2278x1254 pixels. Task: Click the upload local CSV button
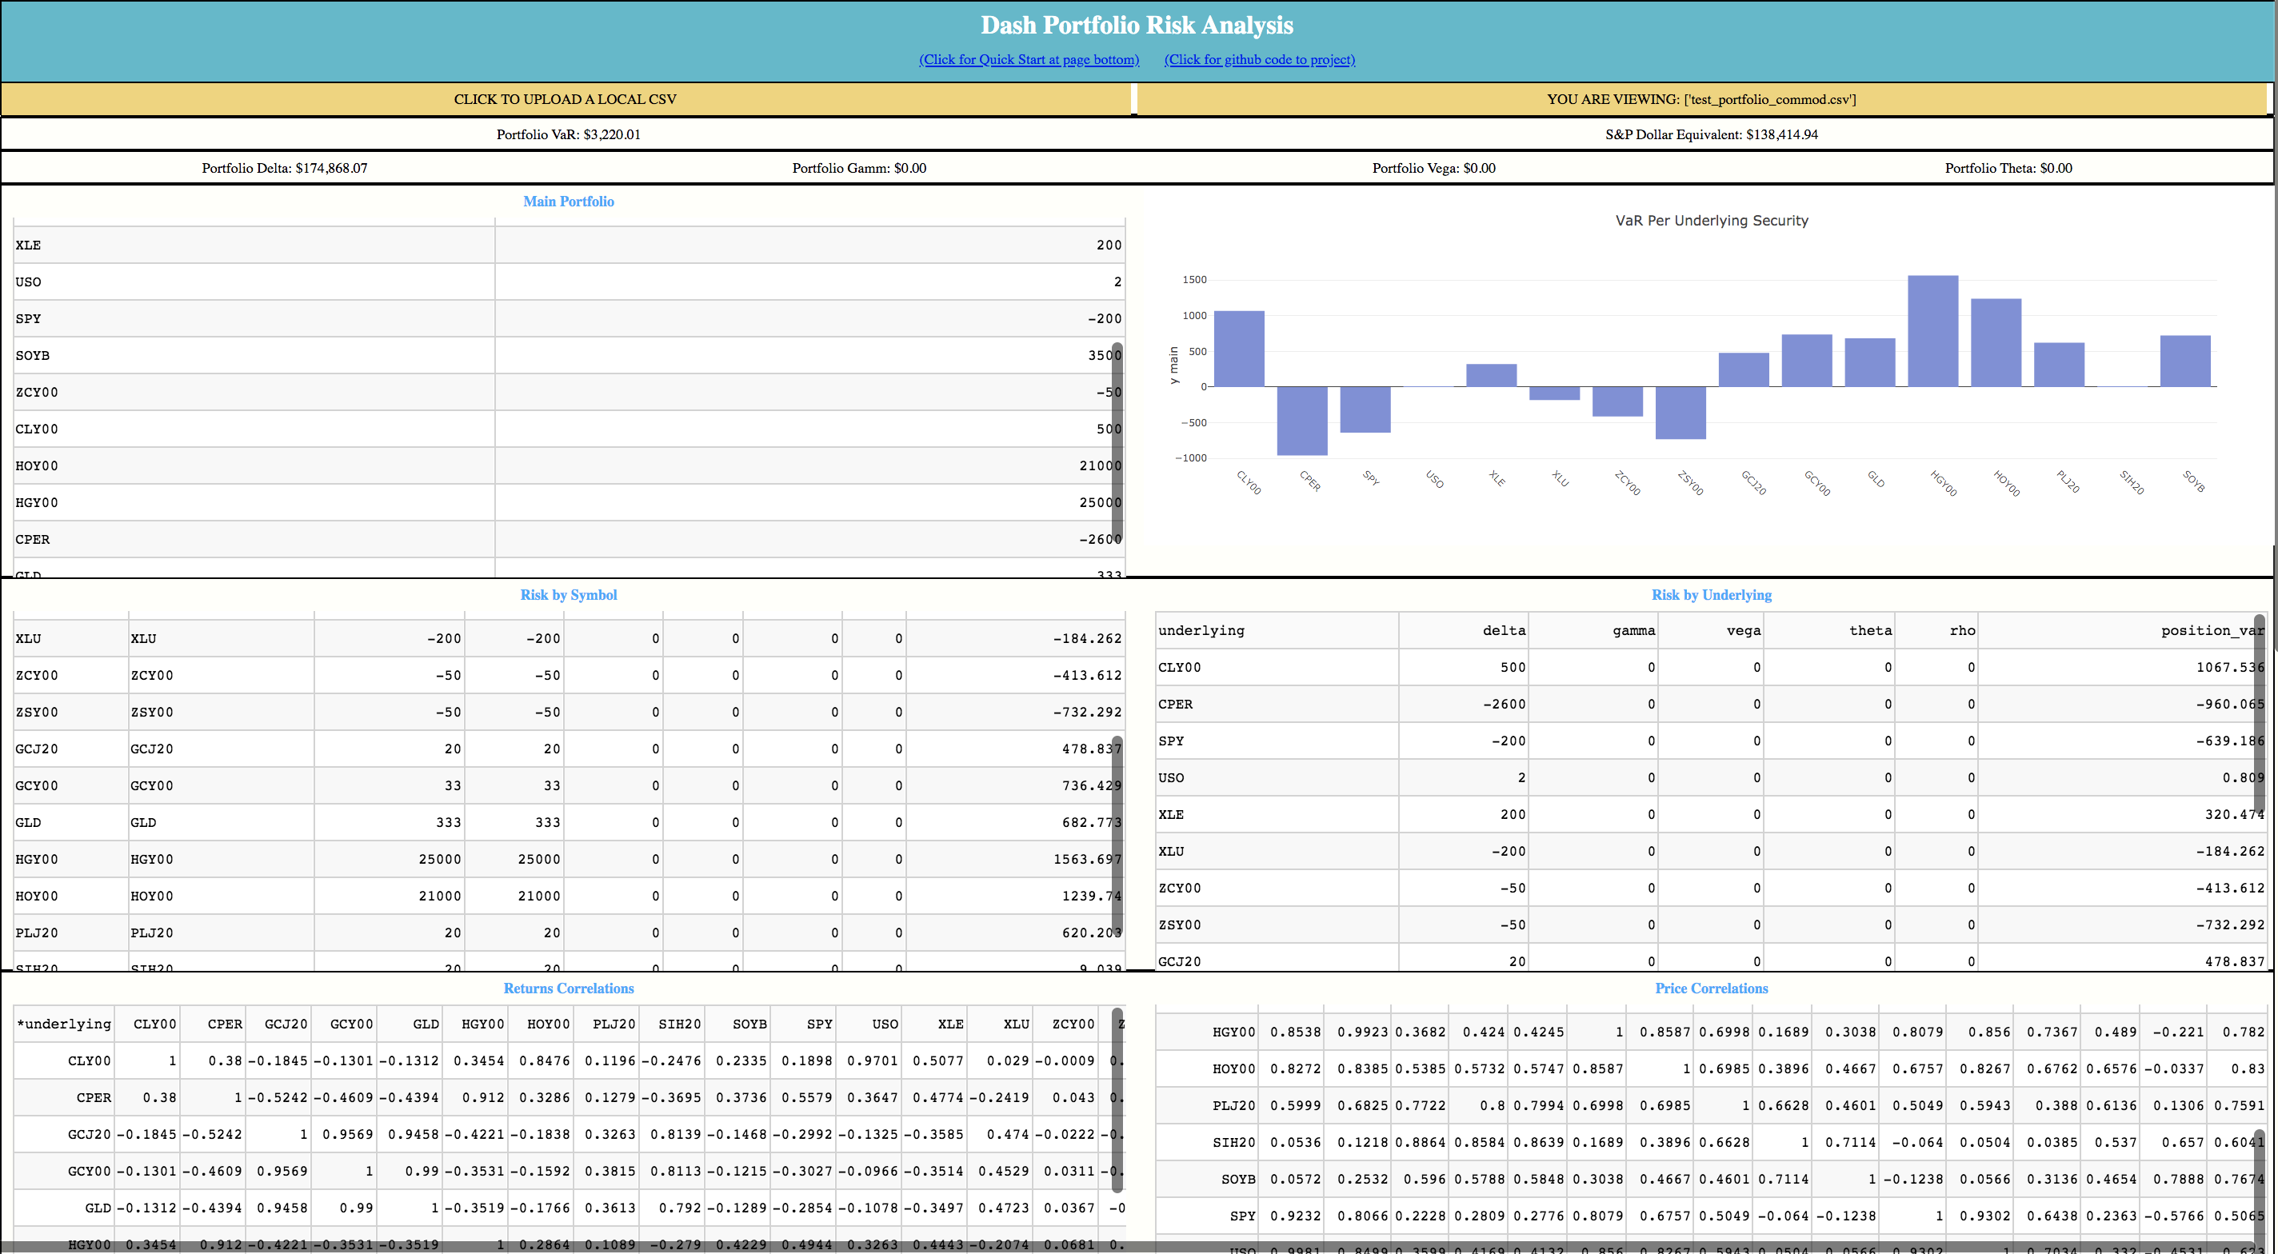[x=565, y=99]
